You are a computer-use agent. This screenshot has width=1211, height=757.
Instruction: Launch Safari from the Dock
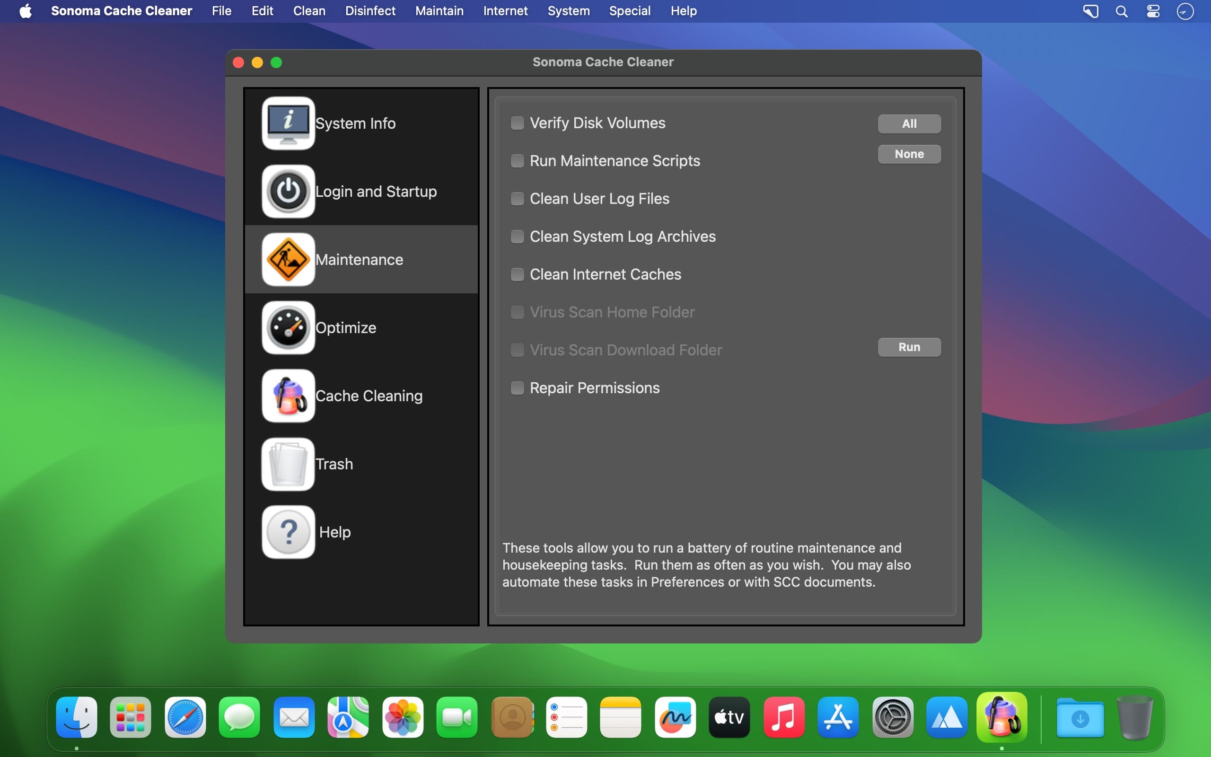tap(185, 717)
